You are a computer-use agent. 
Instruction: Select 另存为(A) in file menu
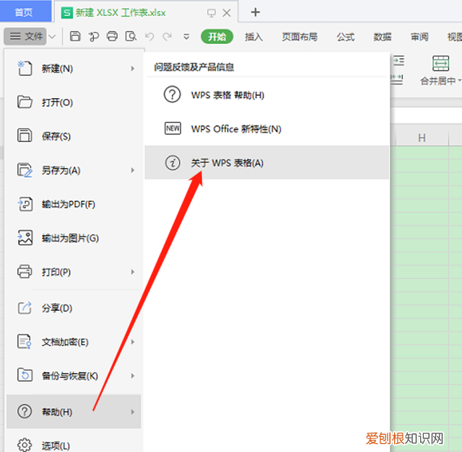coord(74,170)
